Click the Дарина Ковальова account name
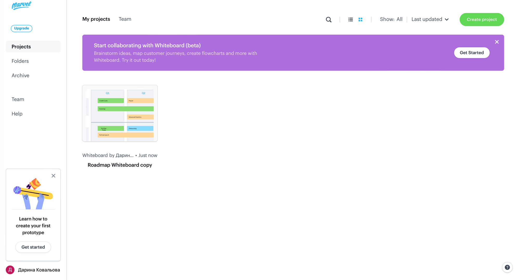Viewport: 520px width, 280px height. pos(39,270)
